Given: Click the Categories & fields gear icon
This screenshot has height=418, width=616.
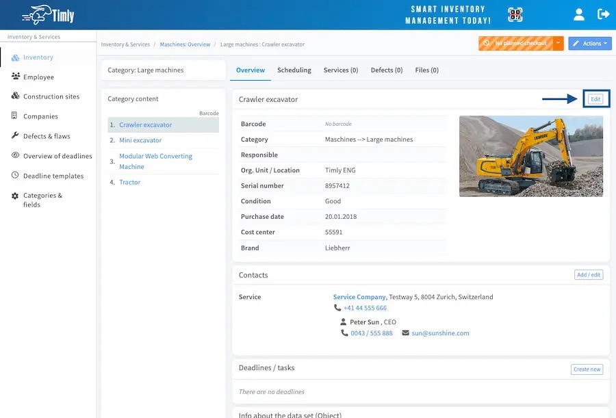Looking at the screenshot, I should [x=15, y=196].
